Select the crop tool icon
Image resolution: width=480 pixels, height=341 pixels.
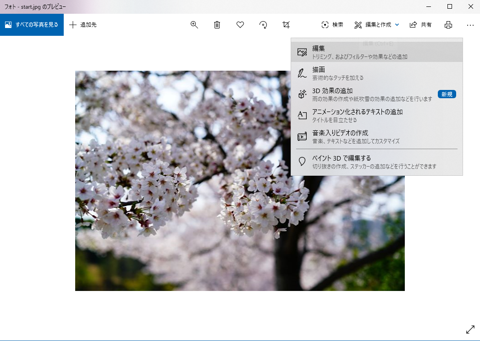[286, 25]
